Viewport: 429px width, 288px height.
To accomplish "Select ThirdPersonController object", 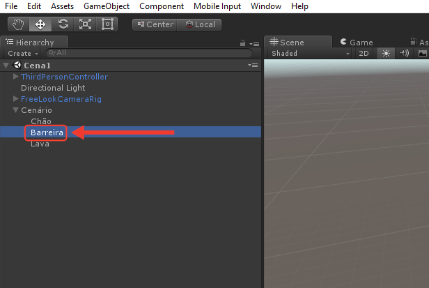I will coord(64,77).
